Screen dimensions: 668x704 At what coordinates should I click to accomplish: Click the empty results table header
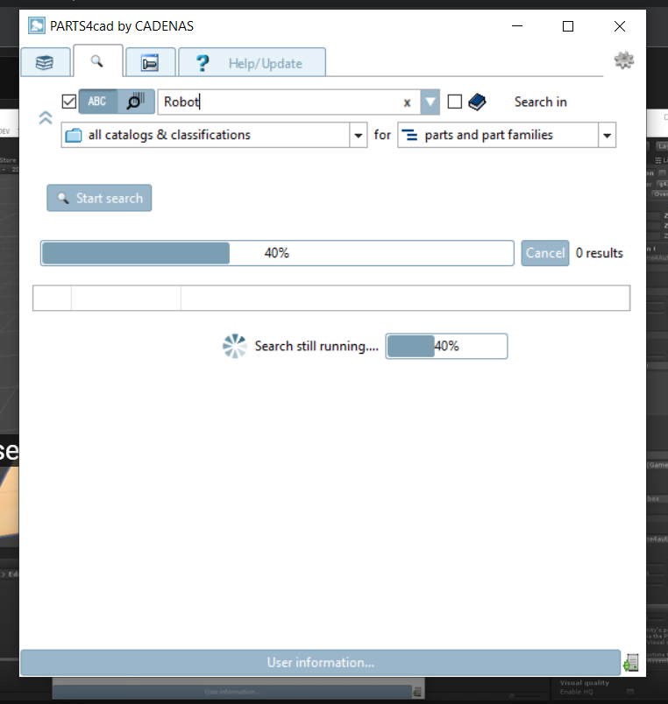click(331, 298)
